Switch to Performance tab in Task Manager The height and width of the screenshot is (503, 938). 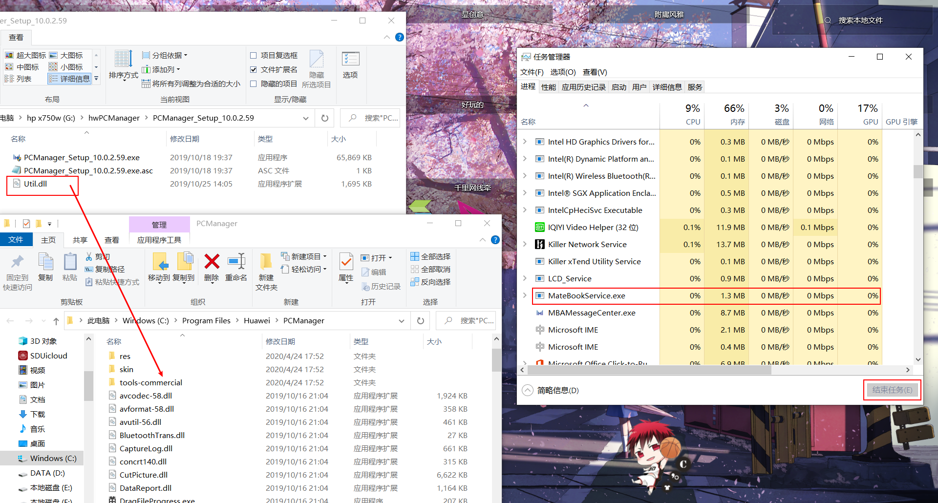(x=549, y=87)
